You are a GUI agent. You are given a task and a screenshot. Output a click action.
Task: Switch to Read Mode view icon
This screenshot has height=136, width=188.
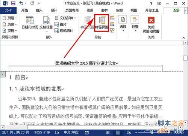point(108,133)
